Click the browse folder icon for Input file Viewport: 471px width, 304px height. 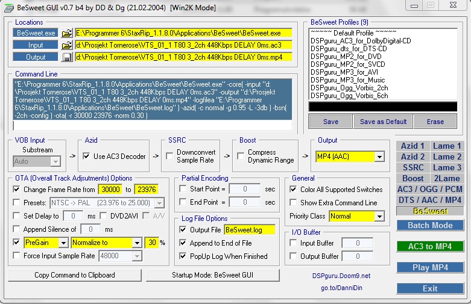[66, 45]
